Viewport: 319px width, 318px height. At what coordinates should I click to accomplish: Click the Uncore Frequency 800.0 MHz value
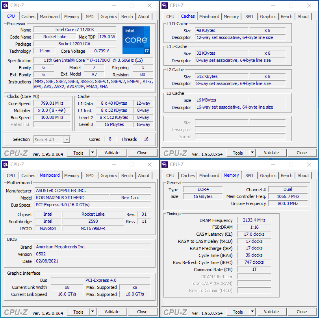click(288, 203)
